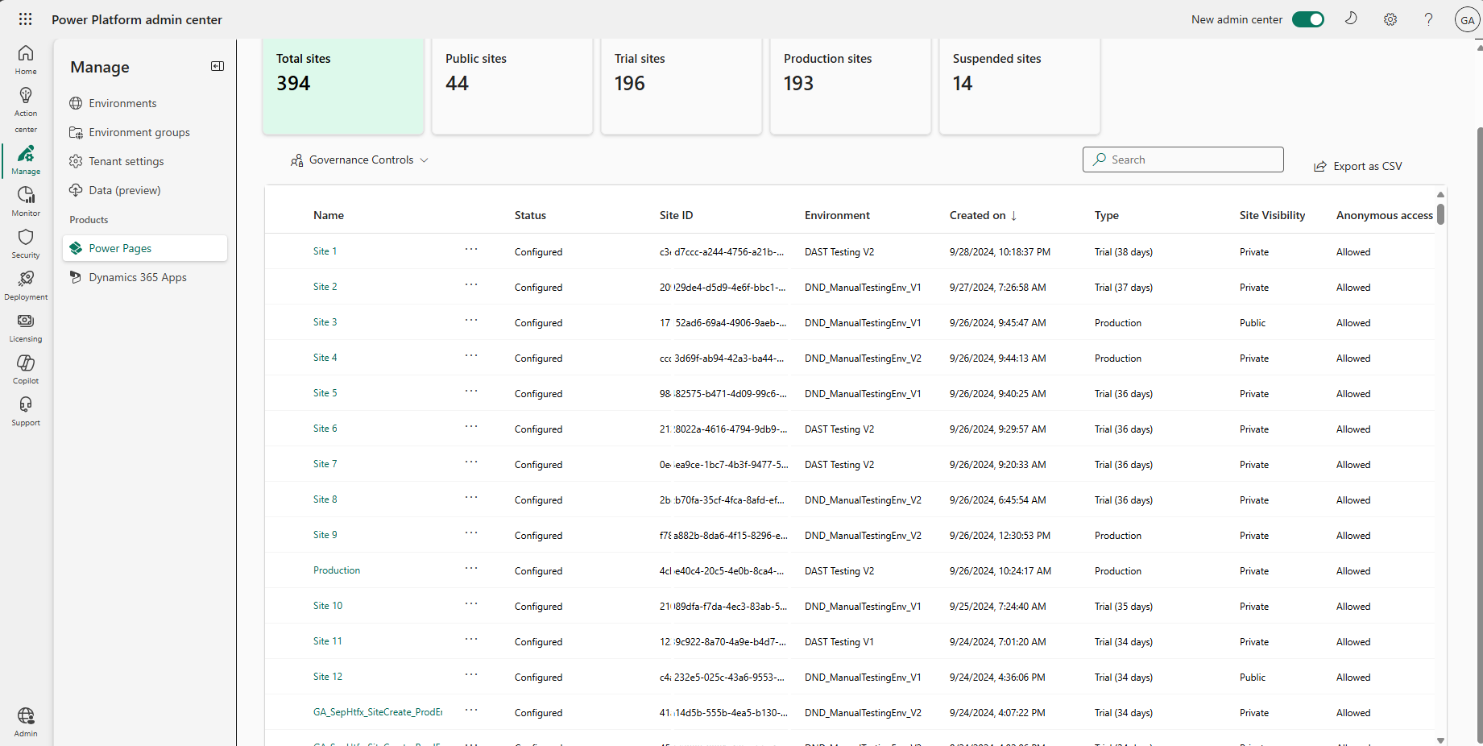Open the Monitor section in left navigation

pyautogui.click(x=25, y=199)
